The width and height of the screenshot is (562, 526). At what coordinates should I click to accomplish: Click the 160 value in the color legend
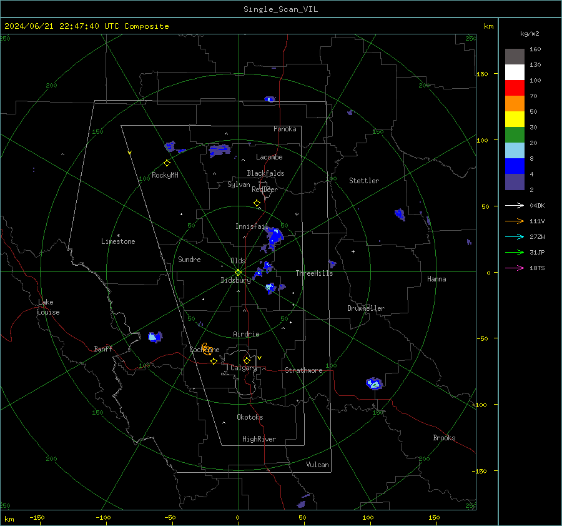(x=535, y=49)
